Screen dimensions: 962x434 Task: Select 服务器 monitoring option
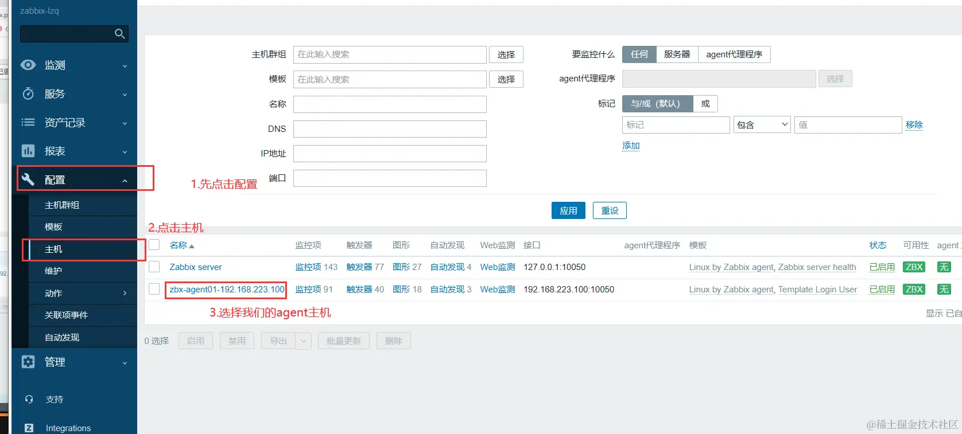coord(677,54)
